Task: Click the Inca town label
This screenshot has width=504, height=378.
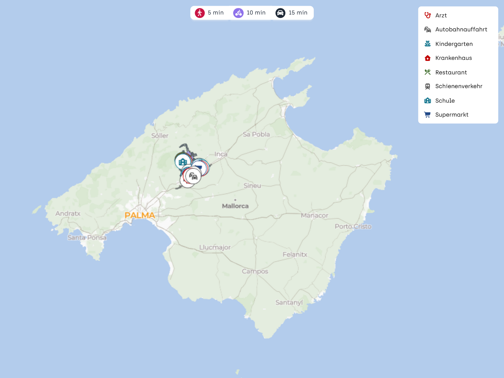Action: (x=221, y=154)
